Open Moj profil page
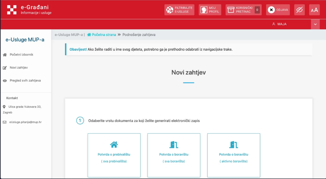 point(210,10)
